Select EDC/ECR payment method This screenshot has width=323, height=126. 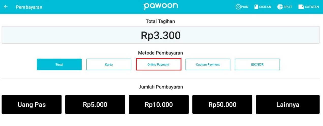[257, 64]
